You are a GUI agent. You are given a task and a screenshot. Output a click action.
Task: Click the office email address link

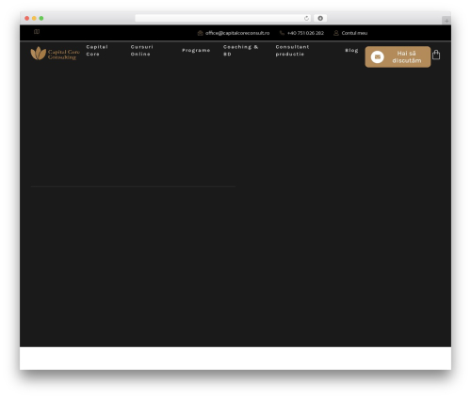(237, 33)
